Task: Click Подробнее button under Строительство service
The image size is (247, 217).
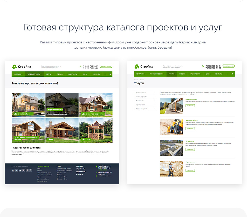Action: (190, 170)
